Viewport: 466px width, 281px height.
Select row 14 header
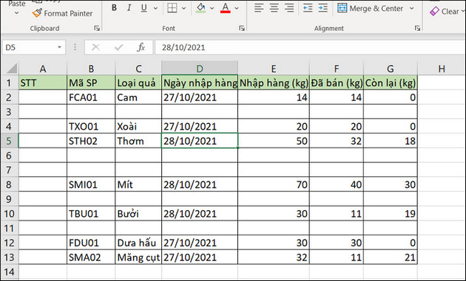[x=9, y=272]
